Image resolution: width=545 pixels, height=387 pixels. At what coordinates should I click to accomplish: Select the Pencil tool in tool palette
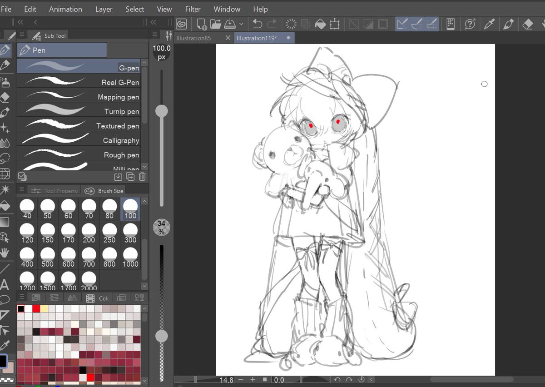(x=5, y=65)
